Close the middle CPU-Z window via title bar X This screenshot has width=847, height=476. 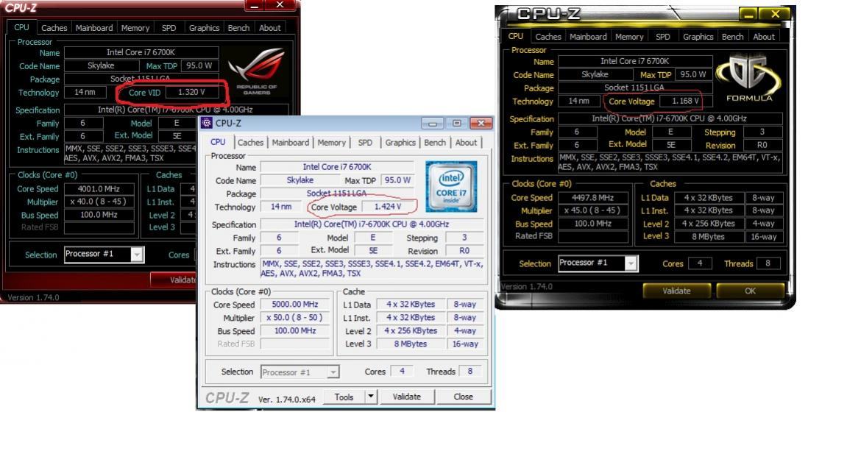point(481,123)
